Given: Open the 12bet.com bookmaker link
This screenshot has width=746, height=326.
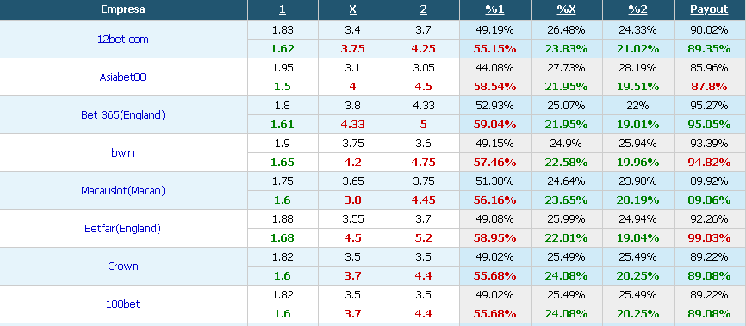Looking at the screenshot, I should pos(122,39).
